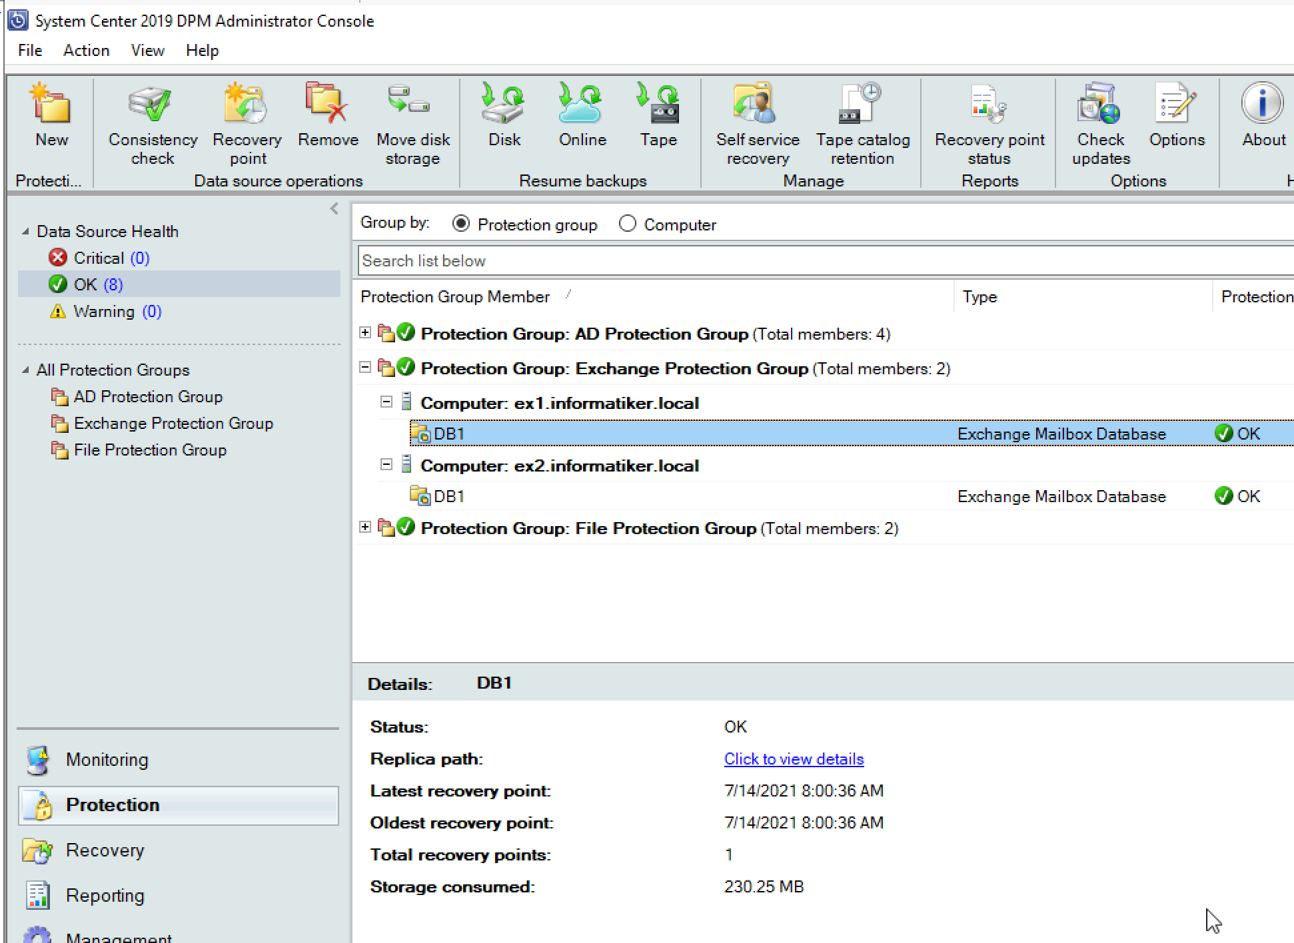Click the green OK health icon

click(x=58, y=284)
